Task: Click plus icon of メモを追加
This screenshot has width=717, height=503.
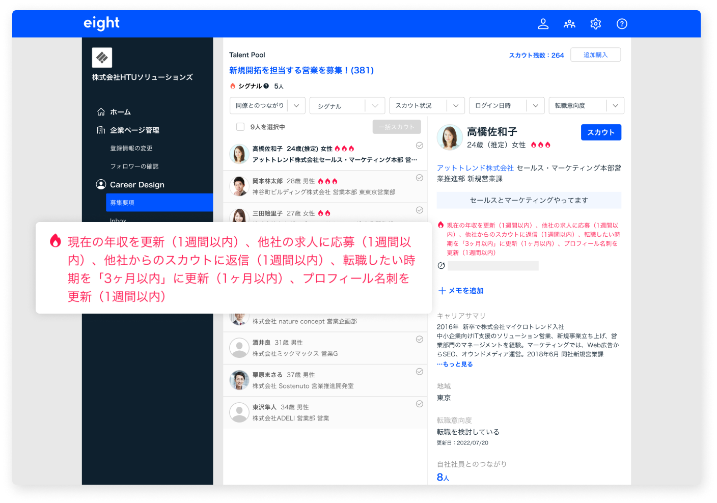Action: pos(442,291)
